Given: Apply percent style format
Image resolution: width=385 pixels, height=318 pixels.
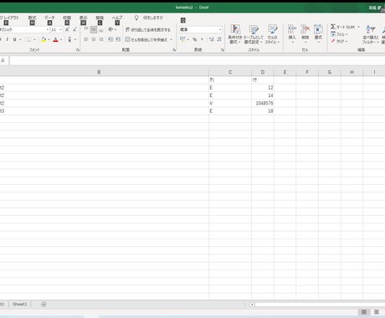Looking at the screenshot, I should [x=195, y=39].
